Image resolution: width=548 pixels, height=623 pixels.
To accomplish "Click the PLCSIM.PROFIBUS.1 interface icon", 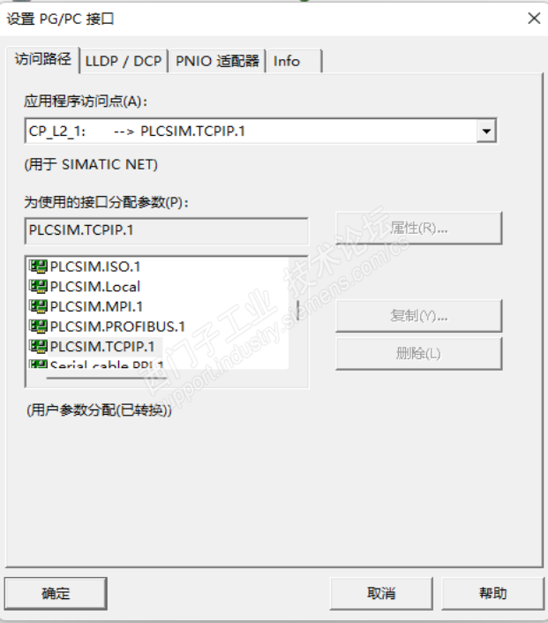I will click(38, 326).
